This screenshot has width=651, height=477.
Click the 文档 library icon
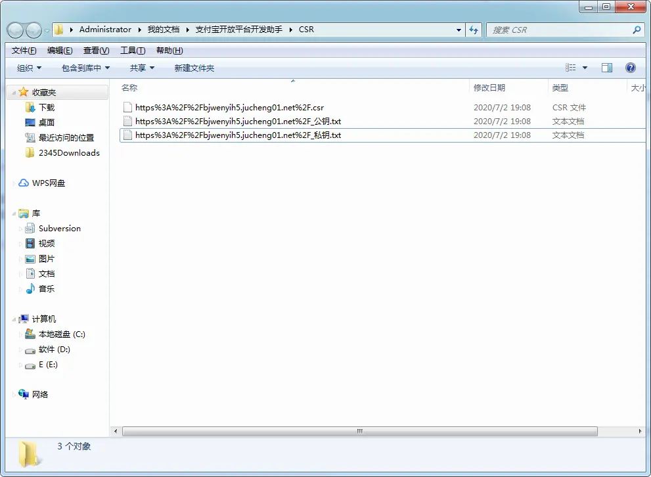click(x=30, y=273)
